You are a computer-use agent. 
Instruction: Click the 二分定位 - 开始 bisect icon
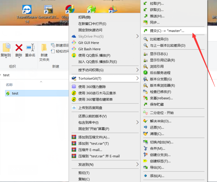pos(146,113)
